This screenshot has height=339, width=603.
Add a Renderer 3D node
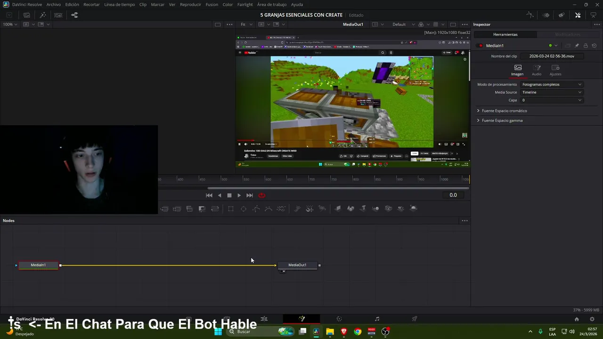414,209
